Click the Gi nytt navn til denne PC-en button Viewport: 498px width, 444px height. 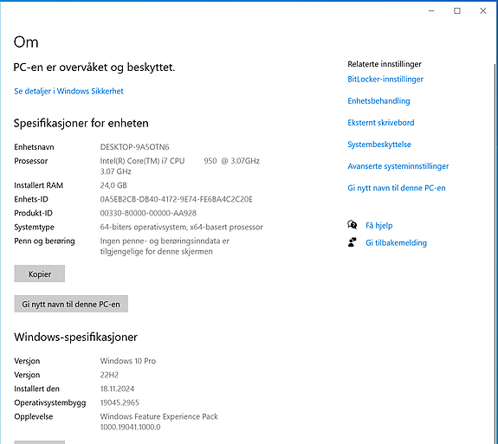click(x=71, y=304)
